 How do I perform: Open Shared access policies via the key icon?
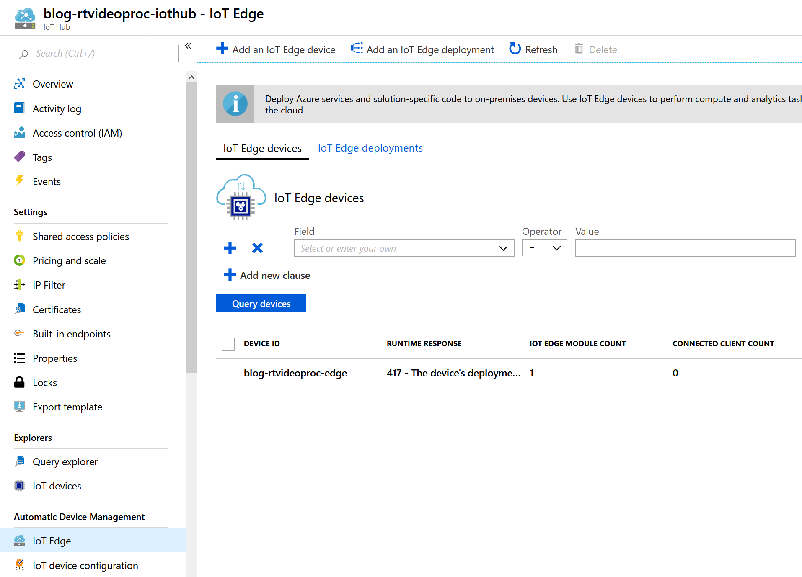coord(19,236)
